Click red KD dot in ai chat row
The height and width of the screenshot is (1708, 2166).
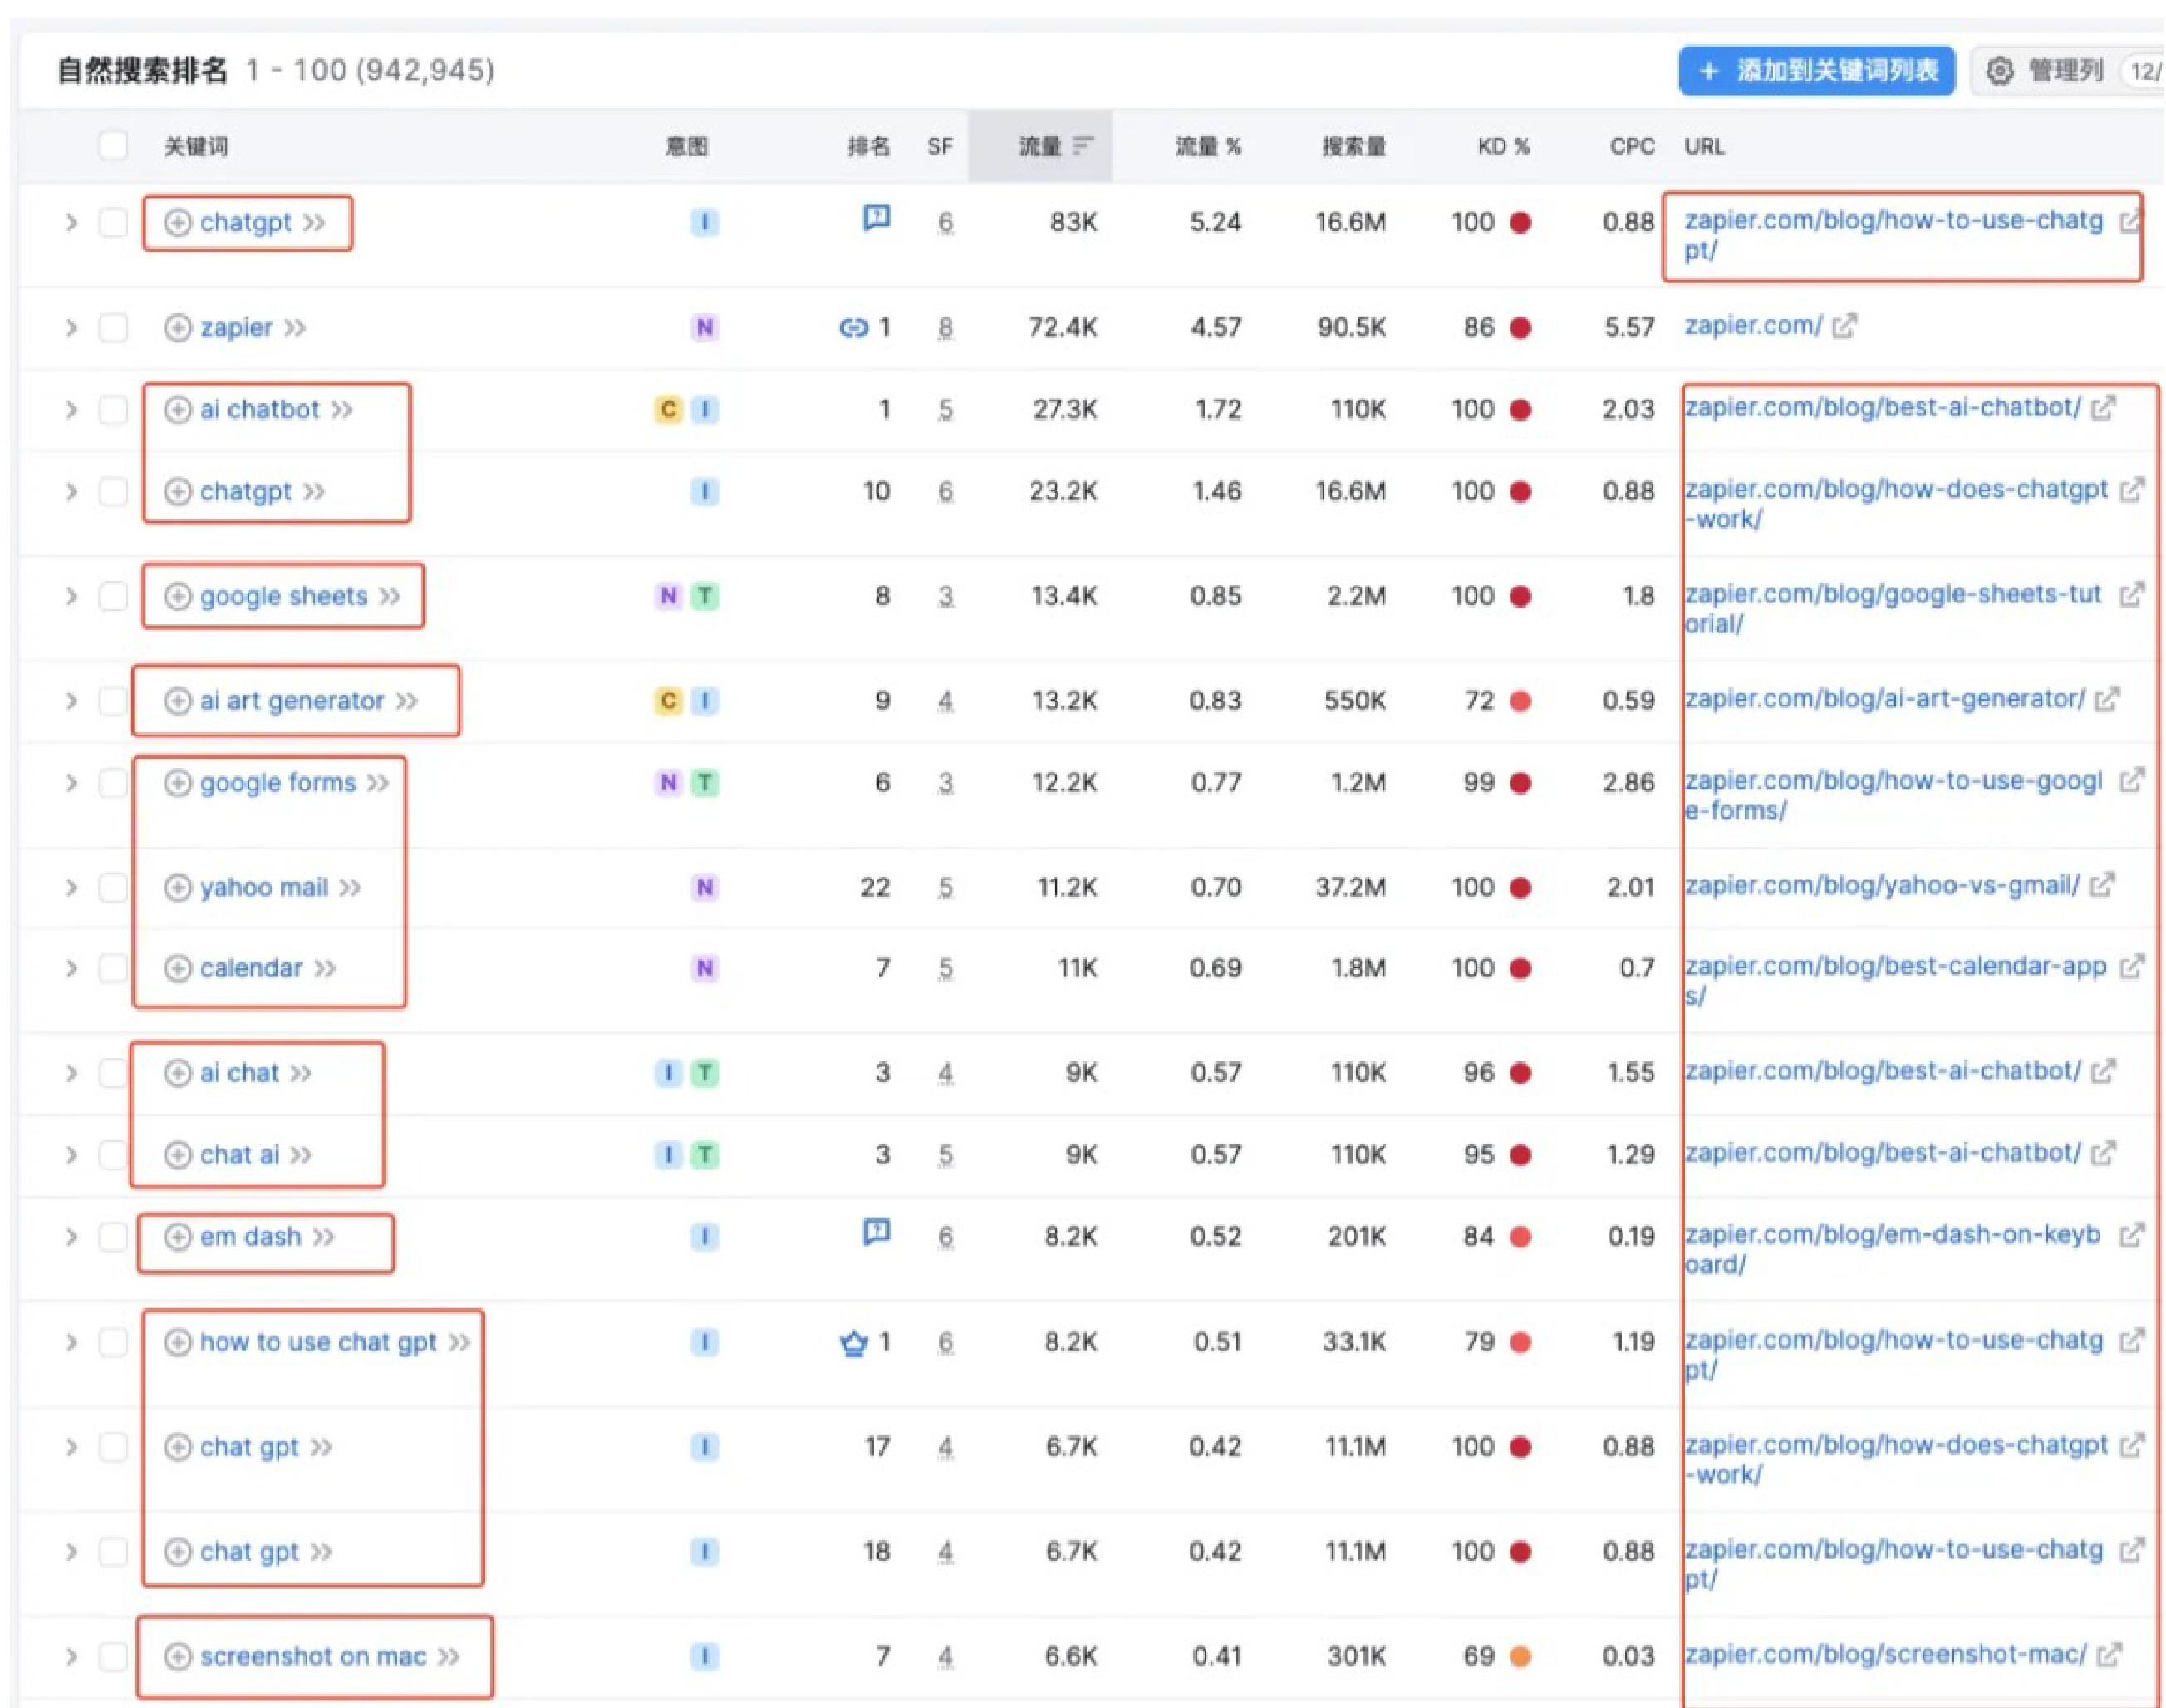(1520, 1074)
